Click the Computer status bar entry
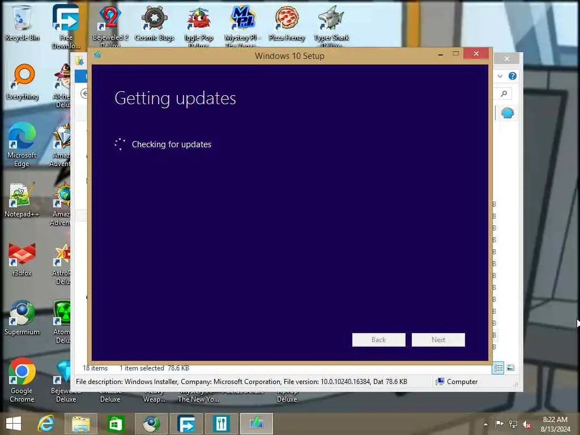This screenshot has height=435, width=580. [x=457, y=381]
